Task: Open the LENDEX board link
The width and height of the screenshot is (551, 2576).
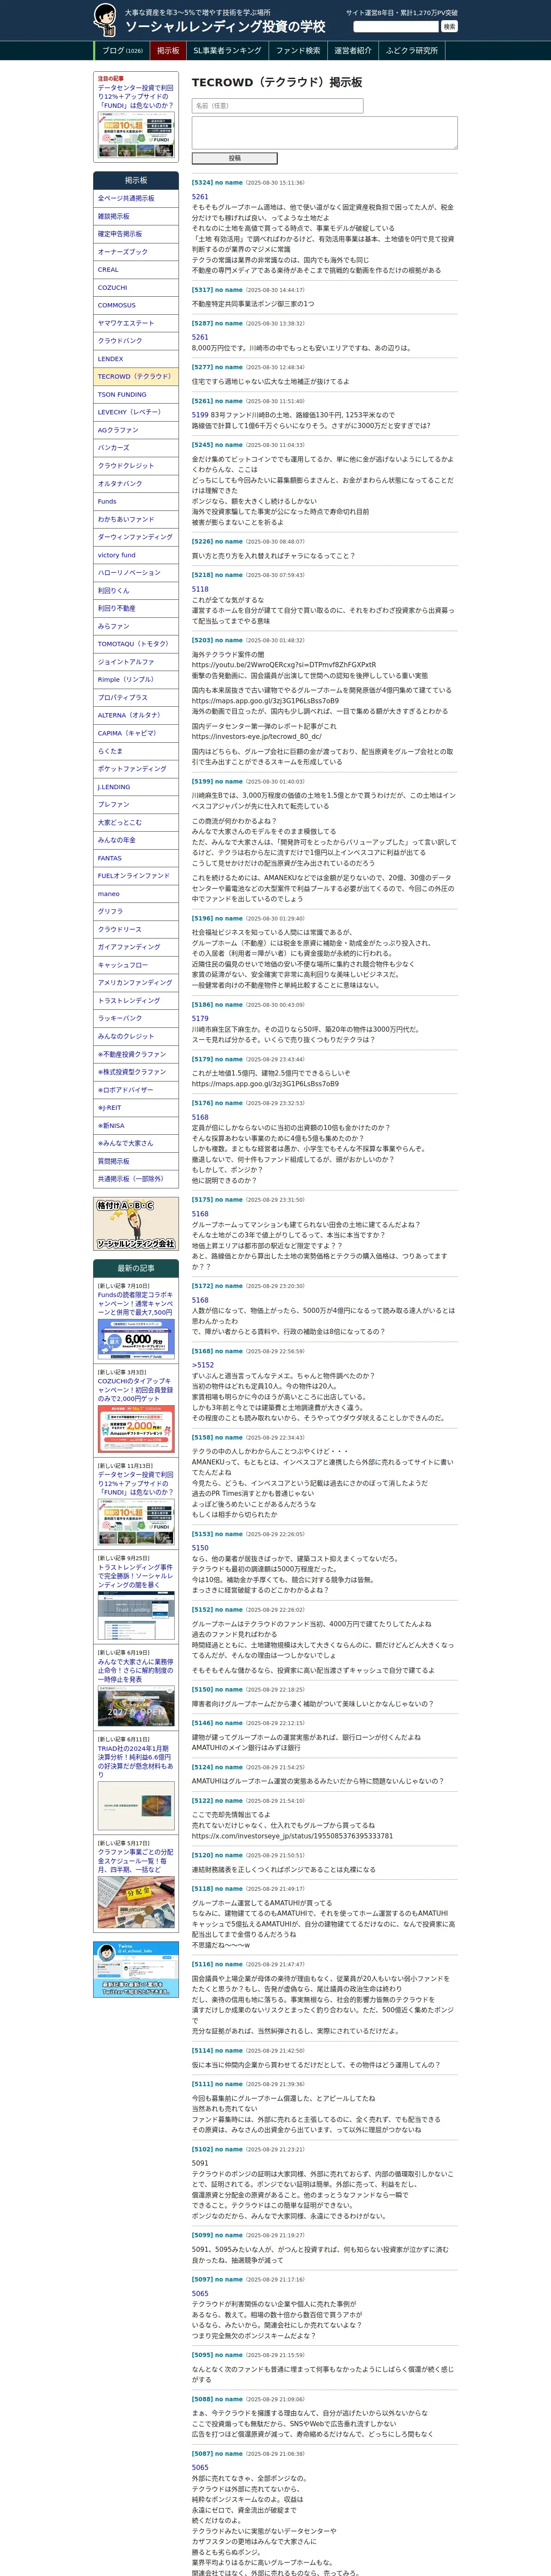Action: click(x=136, y=359)
